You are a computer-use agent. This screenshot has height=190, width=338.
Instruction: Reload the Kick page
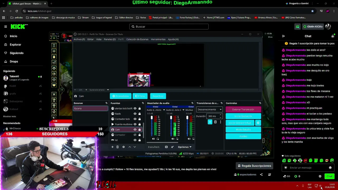[17, 11]
